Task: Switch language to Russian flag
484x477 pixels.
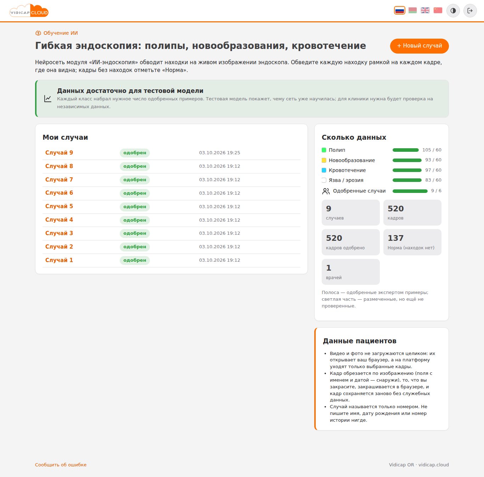Action: click(x=400, y=10)
